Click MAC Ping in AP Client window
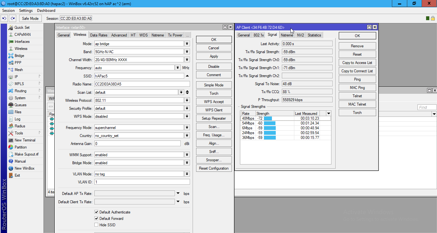 357,88
